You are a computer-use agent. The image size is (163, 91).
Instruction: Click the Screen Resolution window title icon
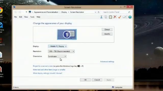pos(14,7)
